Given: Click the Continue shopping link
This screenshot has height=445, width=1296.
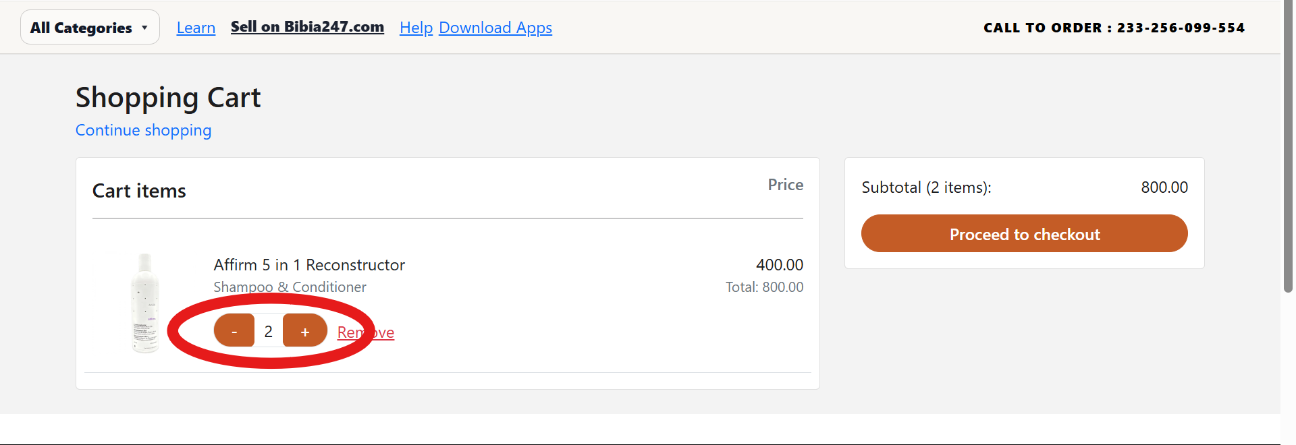Looking at the screenshot, I should [x=143, y=130].
